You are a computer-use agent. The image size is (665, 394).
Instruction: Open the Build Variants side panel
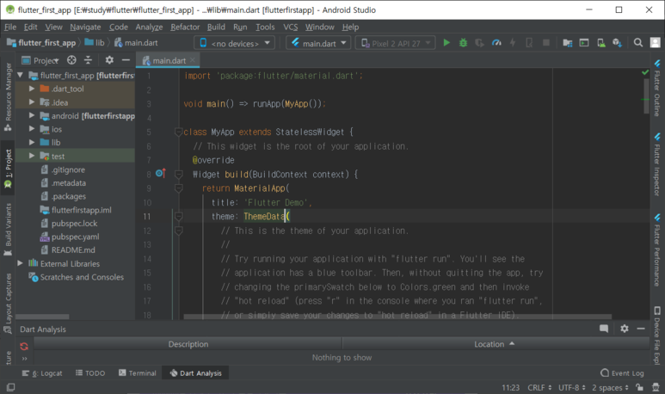click(x=8, y=230)
